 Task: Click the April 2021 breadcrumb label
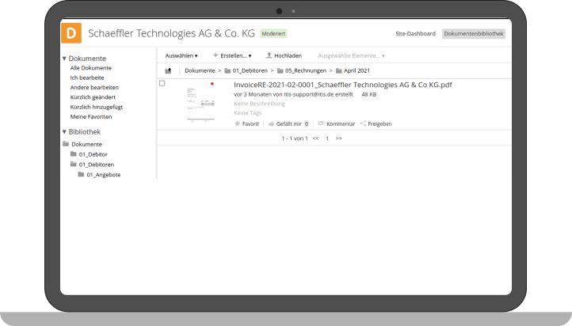point(357,70)
